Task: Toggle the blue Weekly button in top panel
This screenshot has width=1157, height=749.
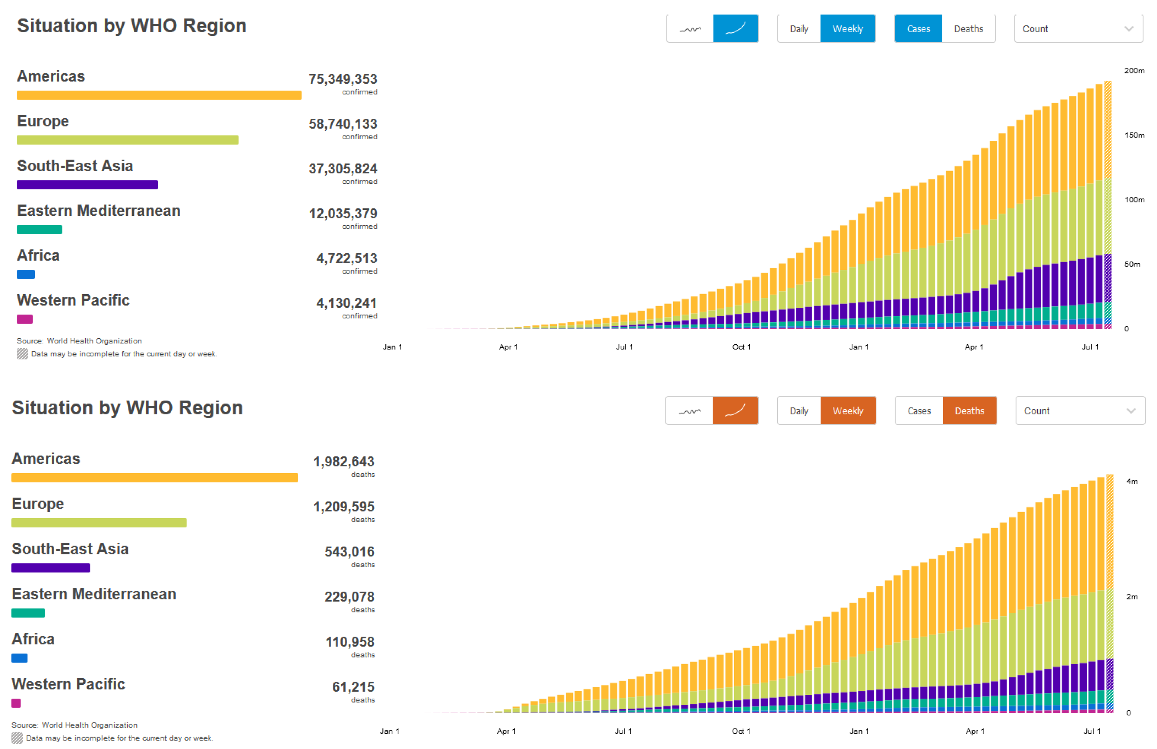Action: point(847,29)
